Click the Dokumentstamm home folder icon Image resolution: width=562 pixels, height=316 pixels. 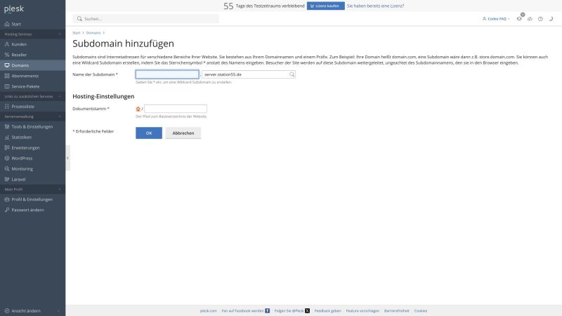click(138, 109)
